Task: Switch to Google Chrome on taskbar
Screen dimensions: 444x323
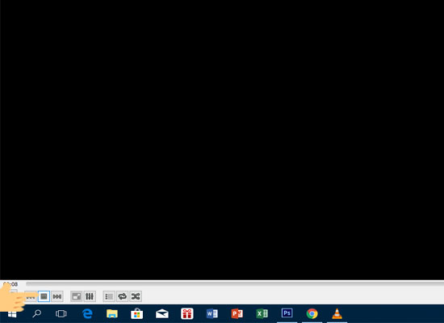Action: [312, 313]
